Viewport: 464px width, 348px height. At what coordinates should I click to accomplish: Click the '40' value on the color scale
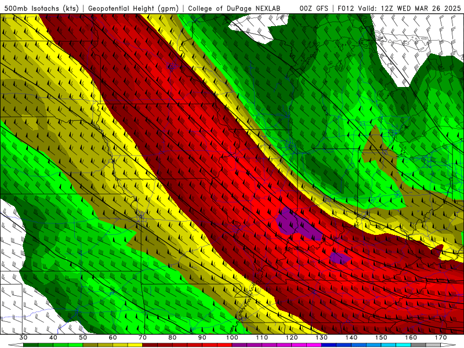pos(53,338)
